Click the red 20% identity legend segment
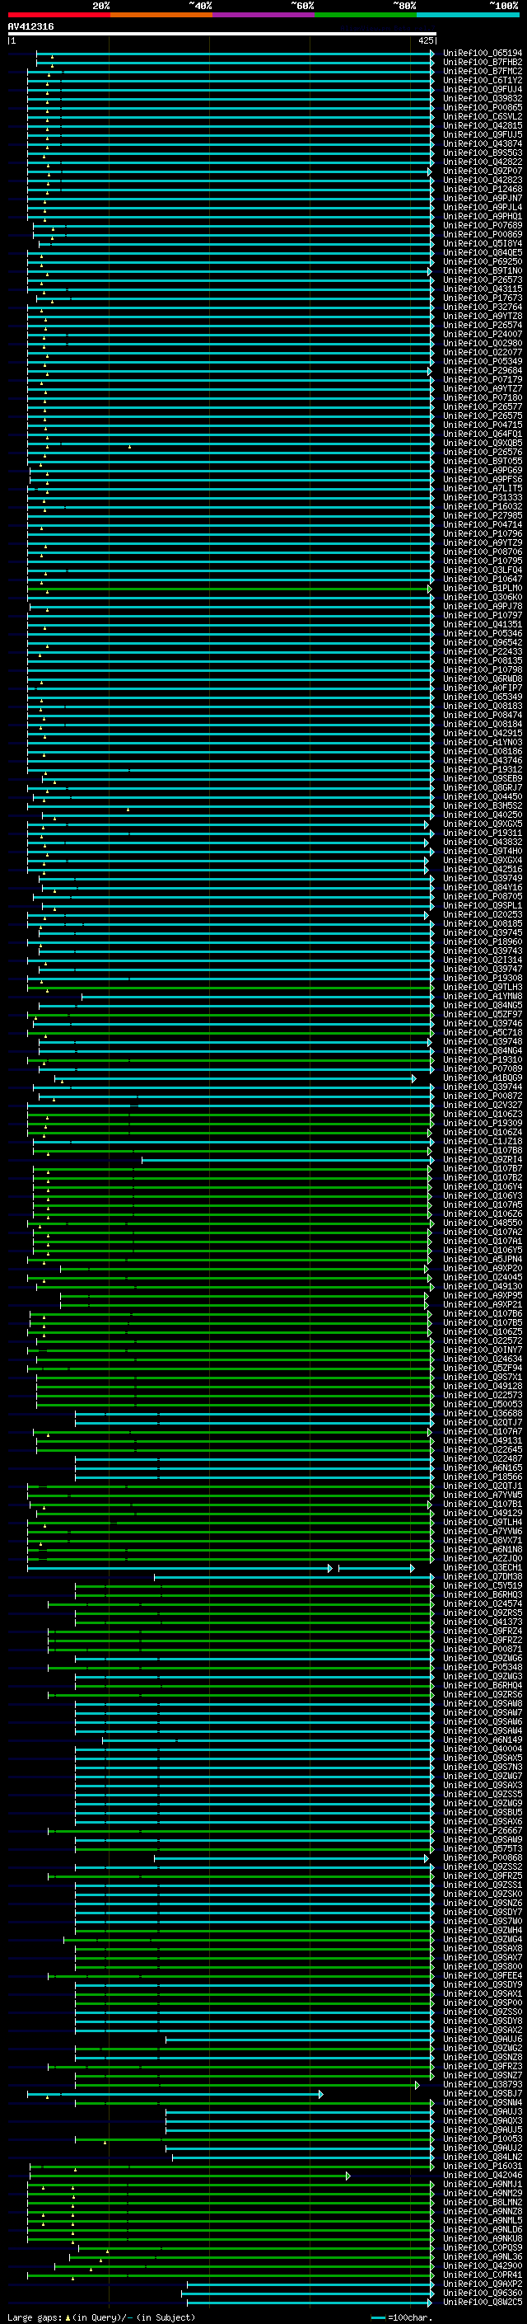The height and width of the screenshot is (2324, 527). pyautogui.click(x=58, y=15)
